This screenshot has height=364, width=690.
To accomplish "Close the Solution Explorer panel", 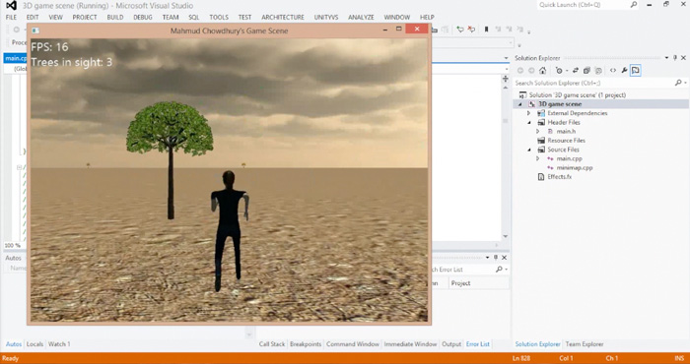I will tap(683, 58).
